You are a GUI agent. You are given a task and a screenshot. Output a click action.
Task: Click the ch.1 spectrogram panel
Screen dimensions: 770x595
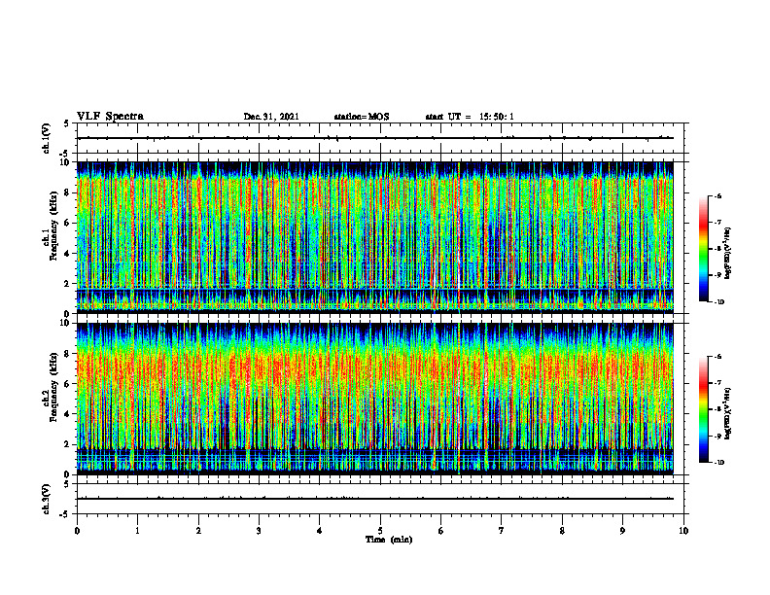375,237
